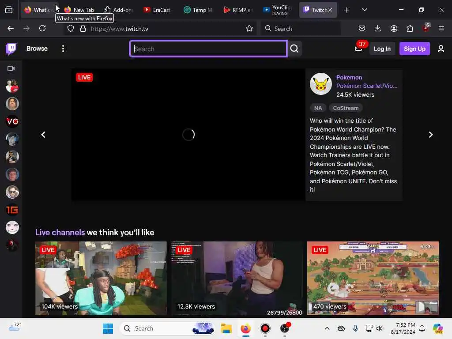Switch to the EraCast tab

click(x=157, y=10)
